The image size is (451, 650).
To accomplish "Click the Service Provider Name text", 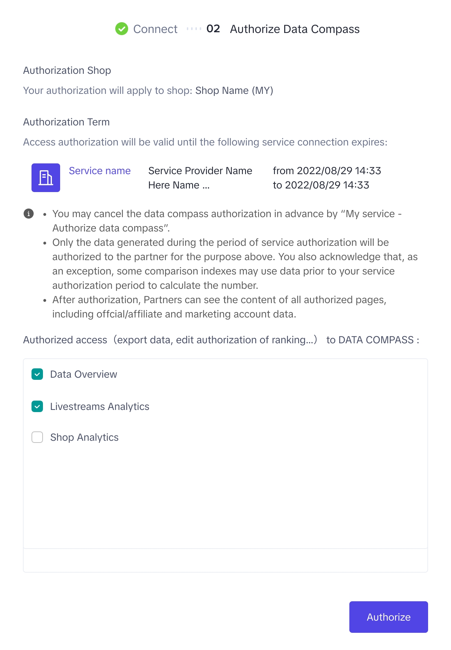I will (200, 171).
